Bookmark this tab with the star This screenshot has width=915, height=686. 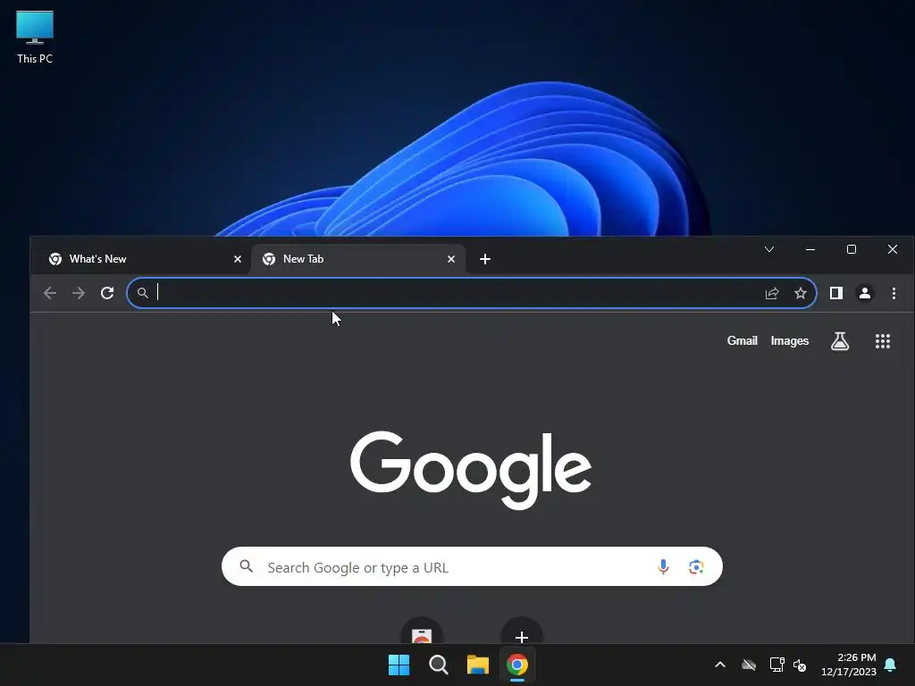pos(801,293)
